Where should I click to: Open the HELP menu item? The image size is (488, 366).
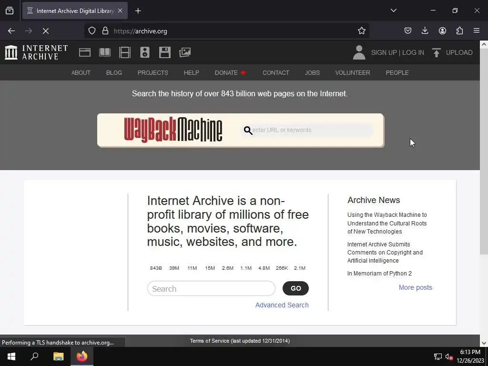click(x=192, y=73)
